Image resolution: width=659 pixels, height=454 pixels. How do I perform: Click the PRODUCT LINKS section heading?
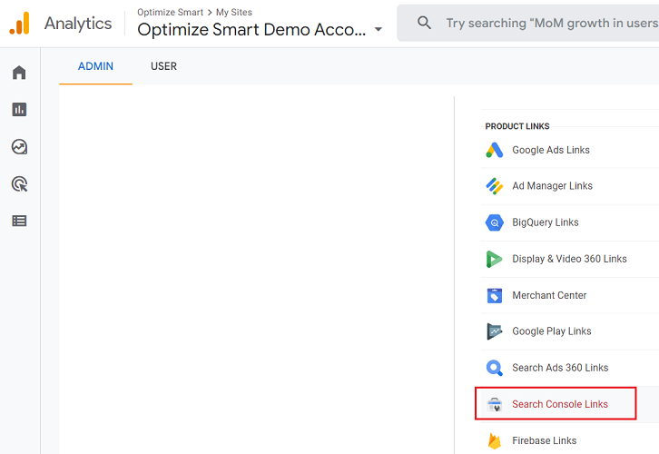coord(517,126)
